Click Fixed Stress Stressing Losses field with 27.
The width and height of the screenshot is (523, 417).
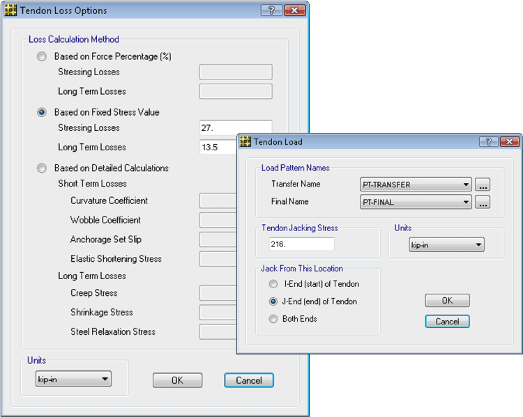[236, 127]
